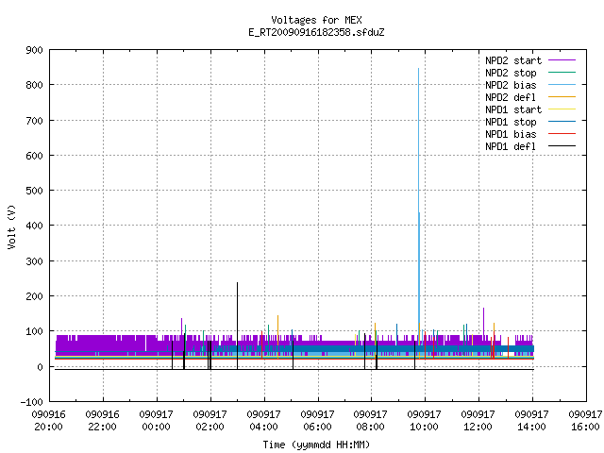
Task: Click the 200 y-axis tick label
Action: [34, 296]
